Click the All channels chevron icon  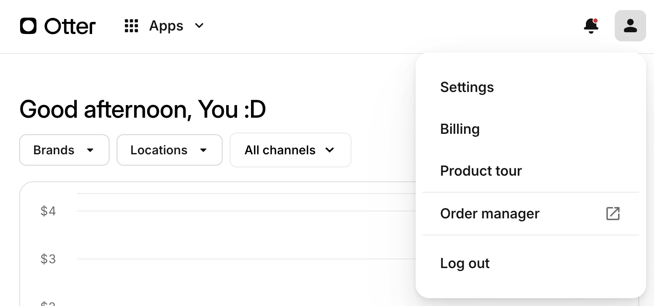point(330,150)
